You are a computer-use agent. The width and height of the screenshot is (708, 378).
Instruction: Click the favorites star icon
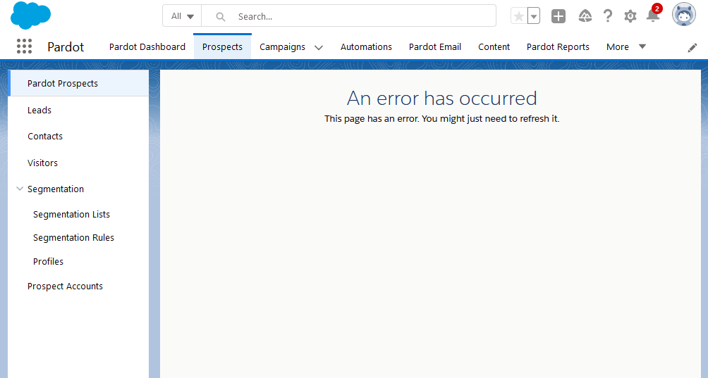[x=519, y=17]
